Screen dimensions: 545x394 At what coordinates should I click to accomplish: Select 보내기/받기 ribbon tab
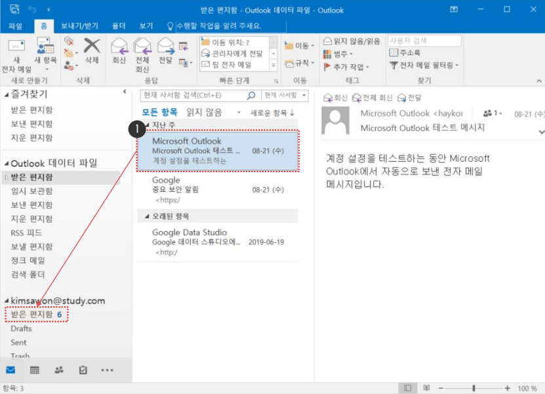(x=79, y=26)
